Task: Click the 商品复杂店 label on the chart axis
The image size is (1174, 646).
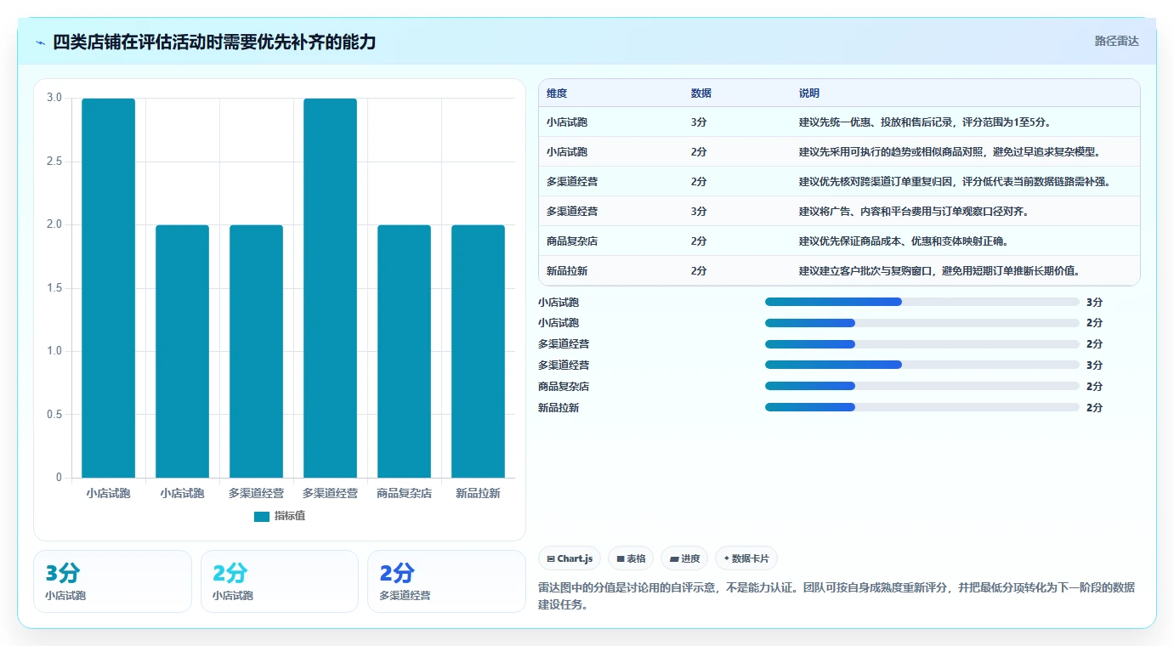Action: [404, 493]
